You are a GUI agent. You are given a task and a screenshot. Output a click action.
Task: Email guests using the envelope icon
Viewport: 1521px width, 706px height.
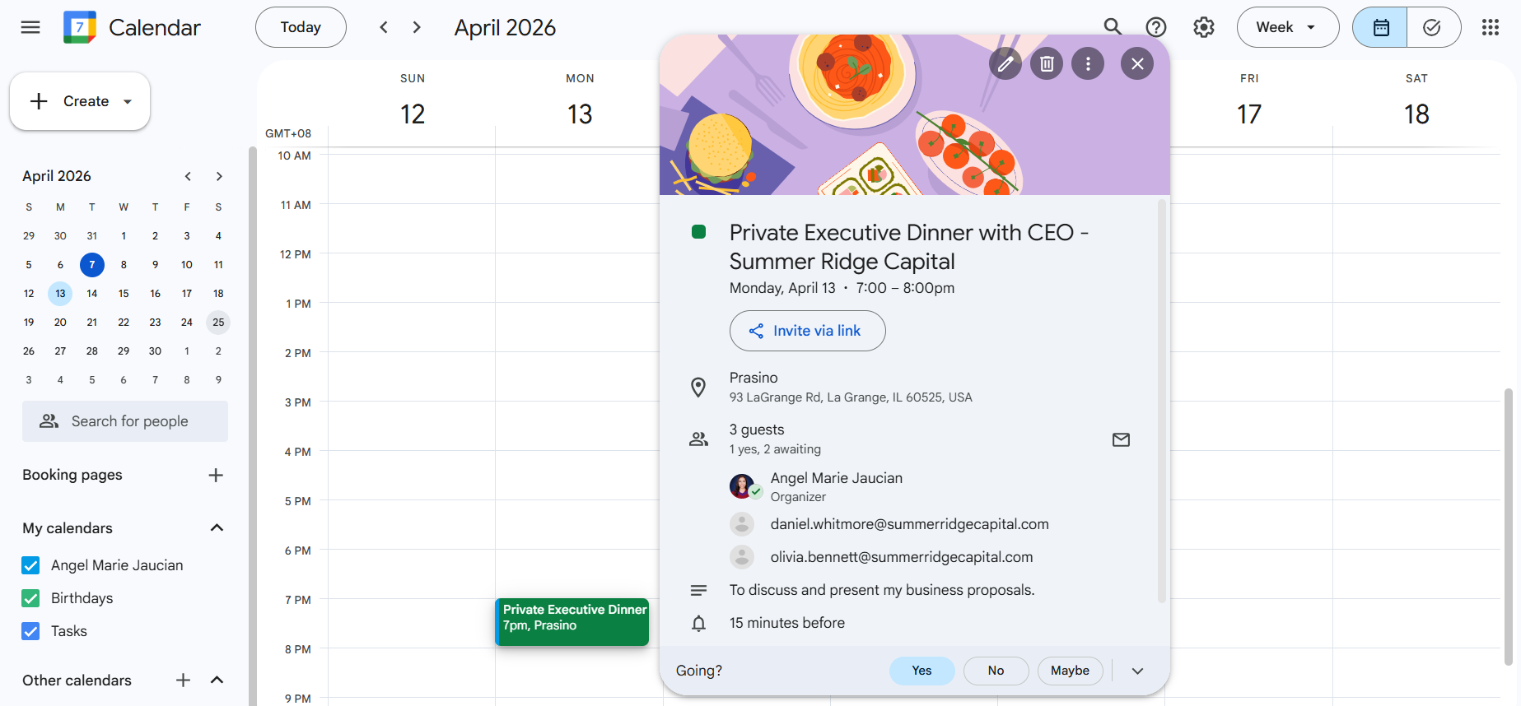1121,440
